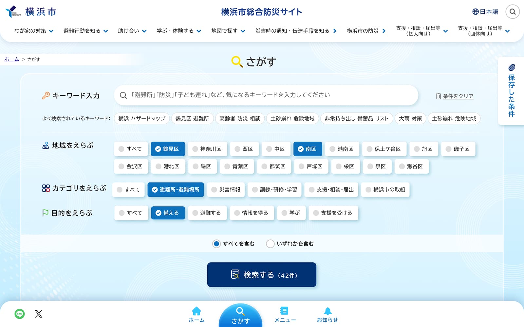Check the 瀬谷区 area filter
The width and height of the screenshot is (524, 327).
tap(412, 166)
